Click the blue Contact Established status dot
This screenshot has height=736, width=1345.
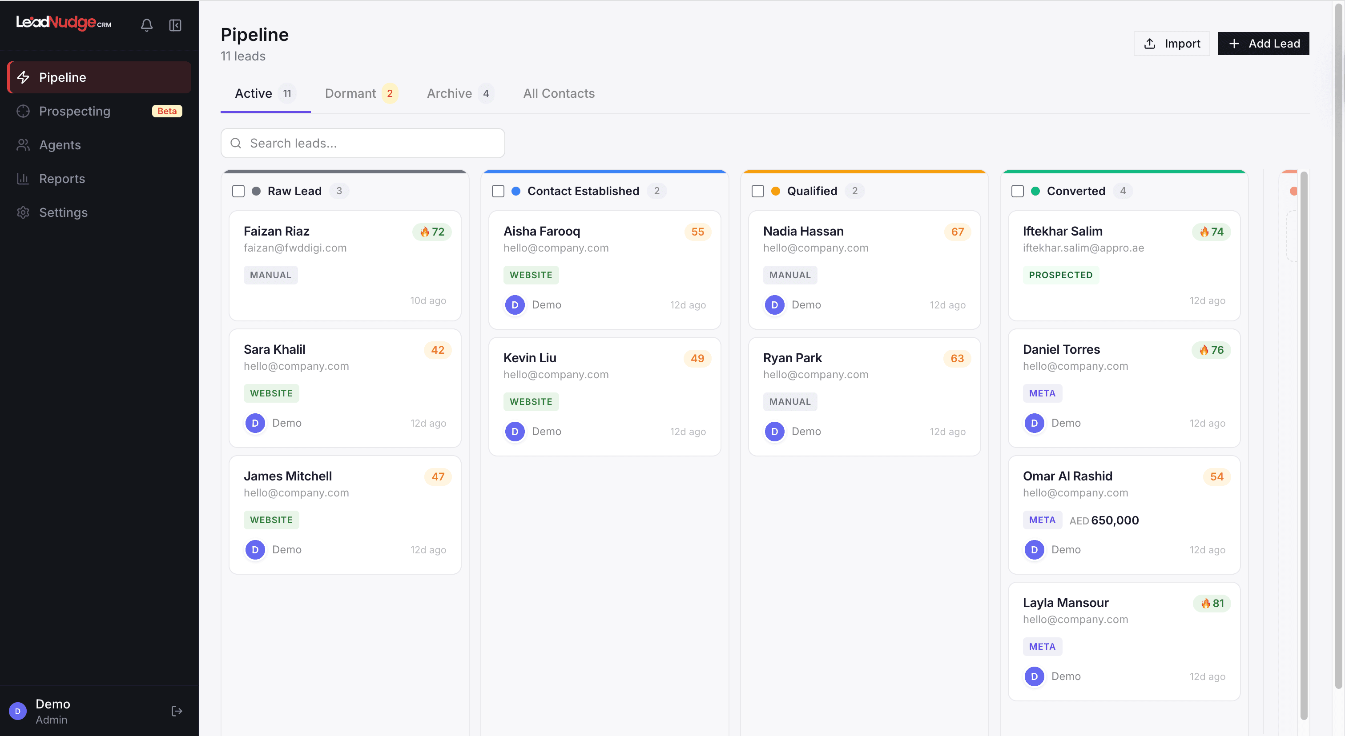click(x=516, y=191)
